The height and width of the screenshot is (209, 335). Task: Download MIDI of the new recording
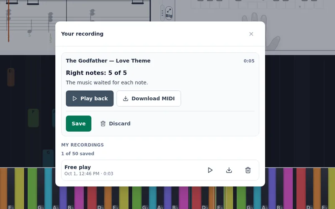point(149,99)
